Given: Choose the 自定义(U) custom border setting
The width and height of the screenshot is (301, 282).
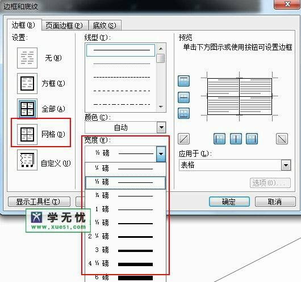Looking at the screenshot, I should (27, 160).
